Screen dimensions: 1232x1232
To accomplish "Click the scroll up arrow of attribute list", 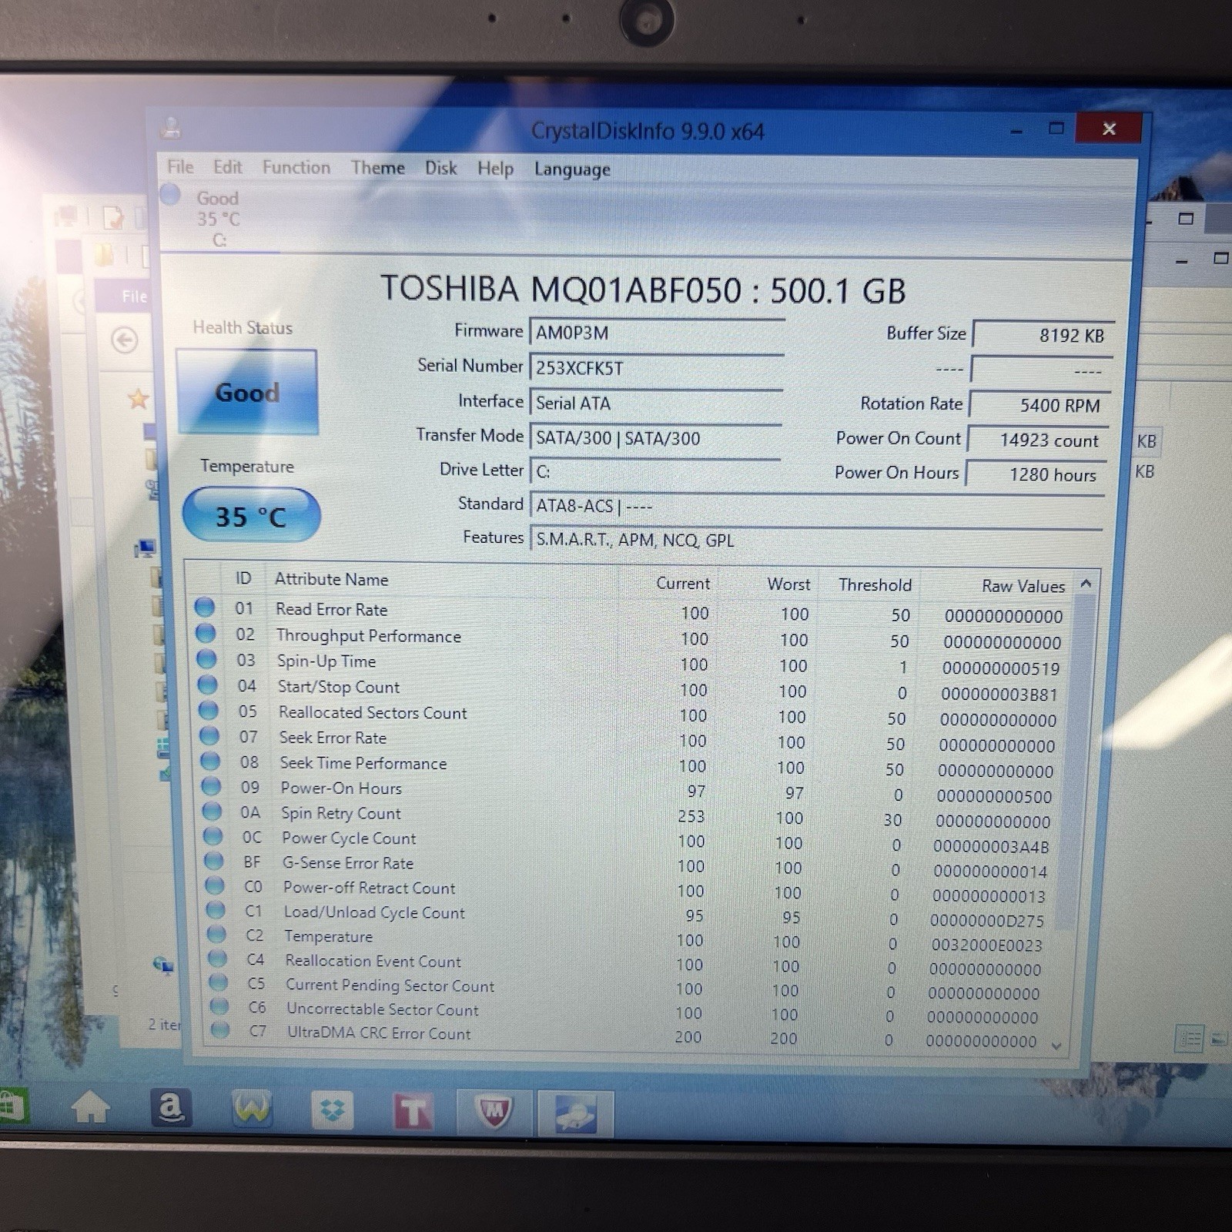I will pyautogui.click(x=1086, y=584).
